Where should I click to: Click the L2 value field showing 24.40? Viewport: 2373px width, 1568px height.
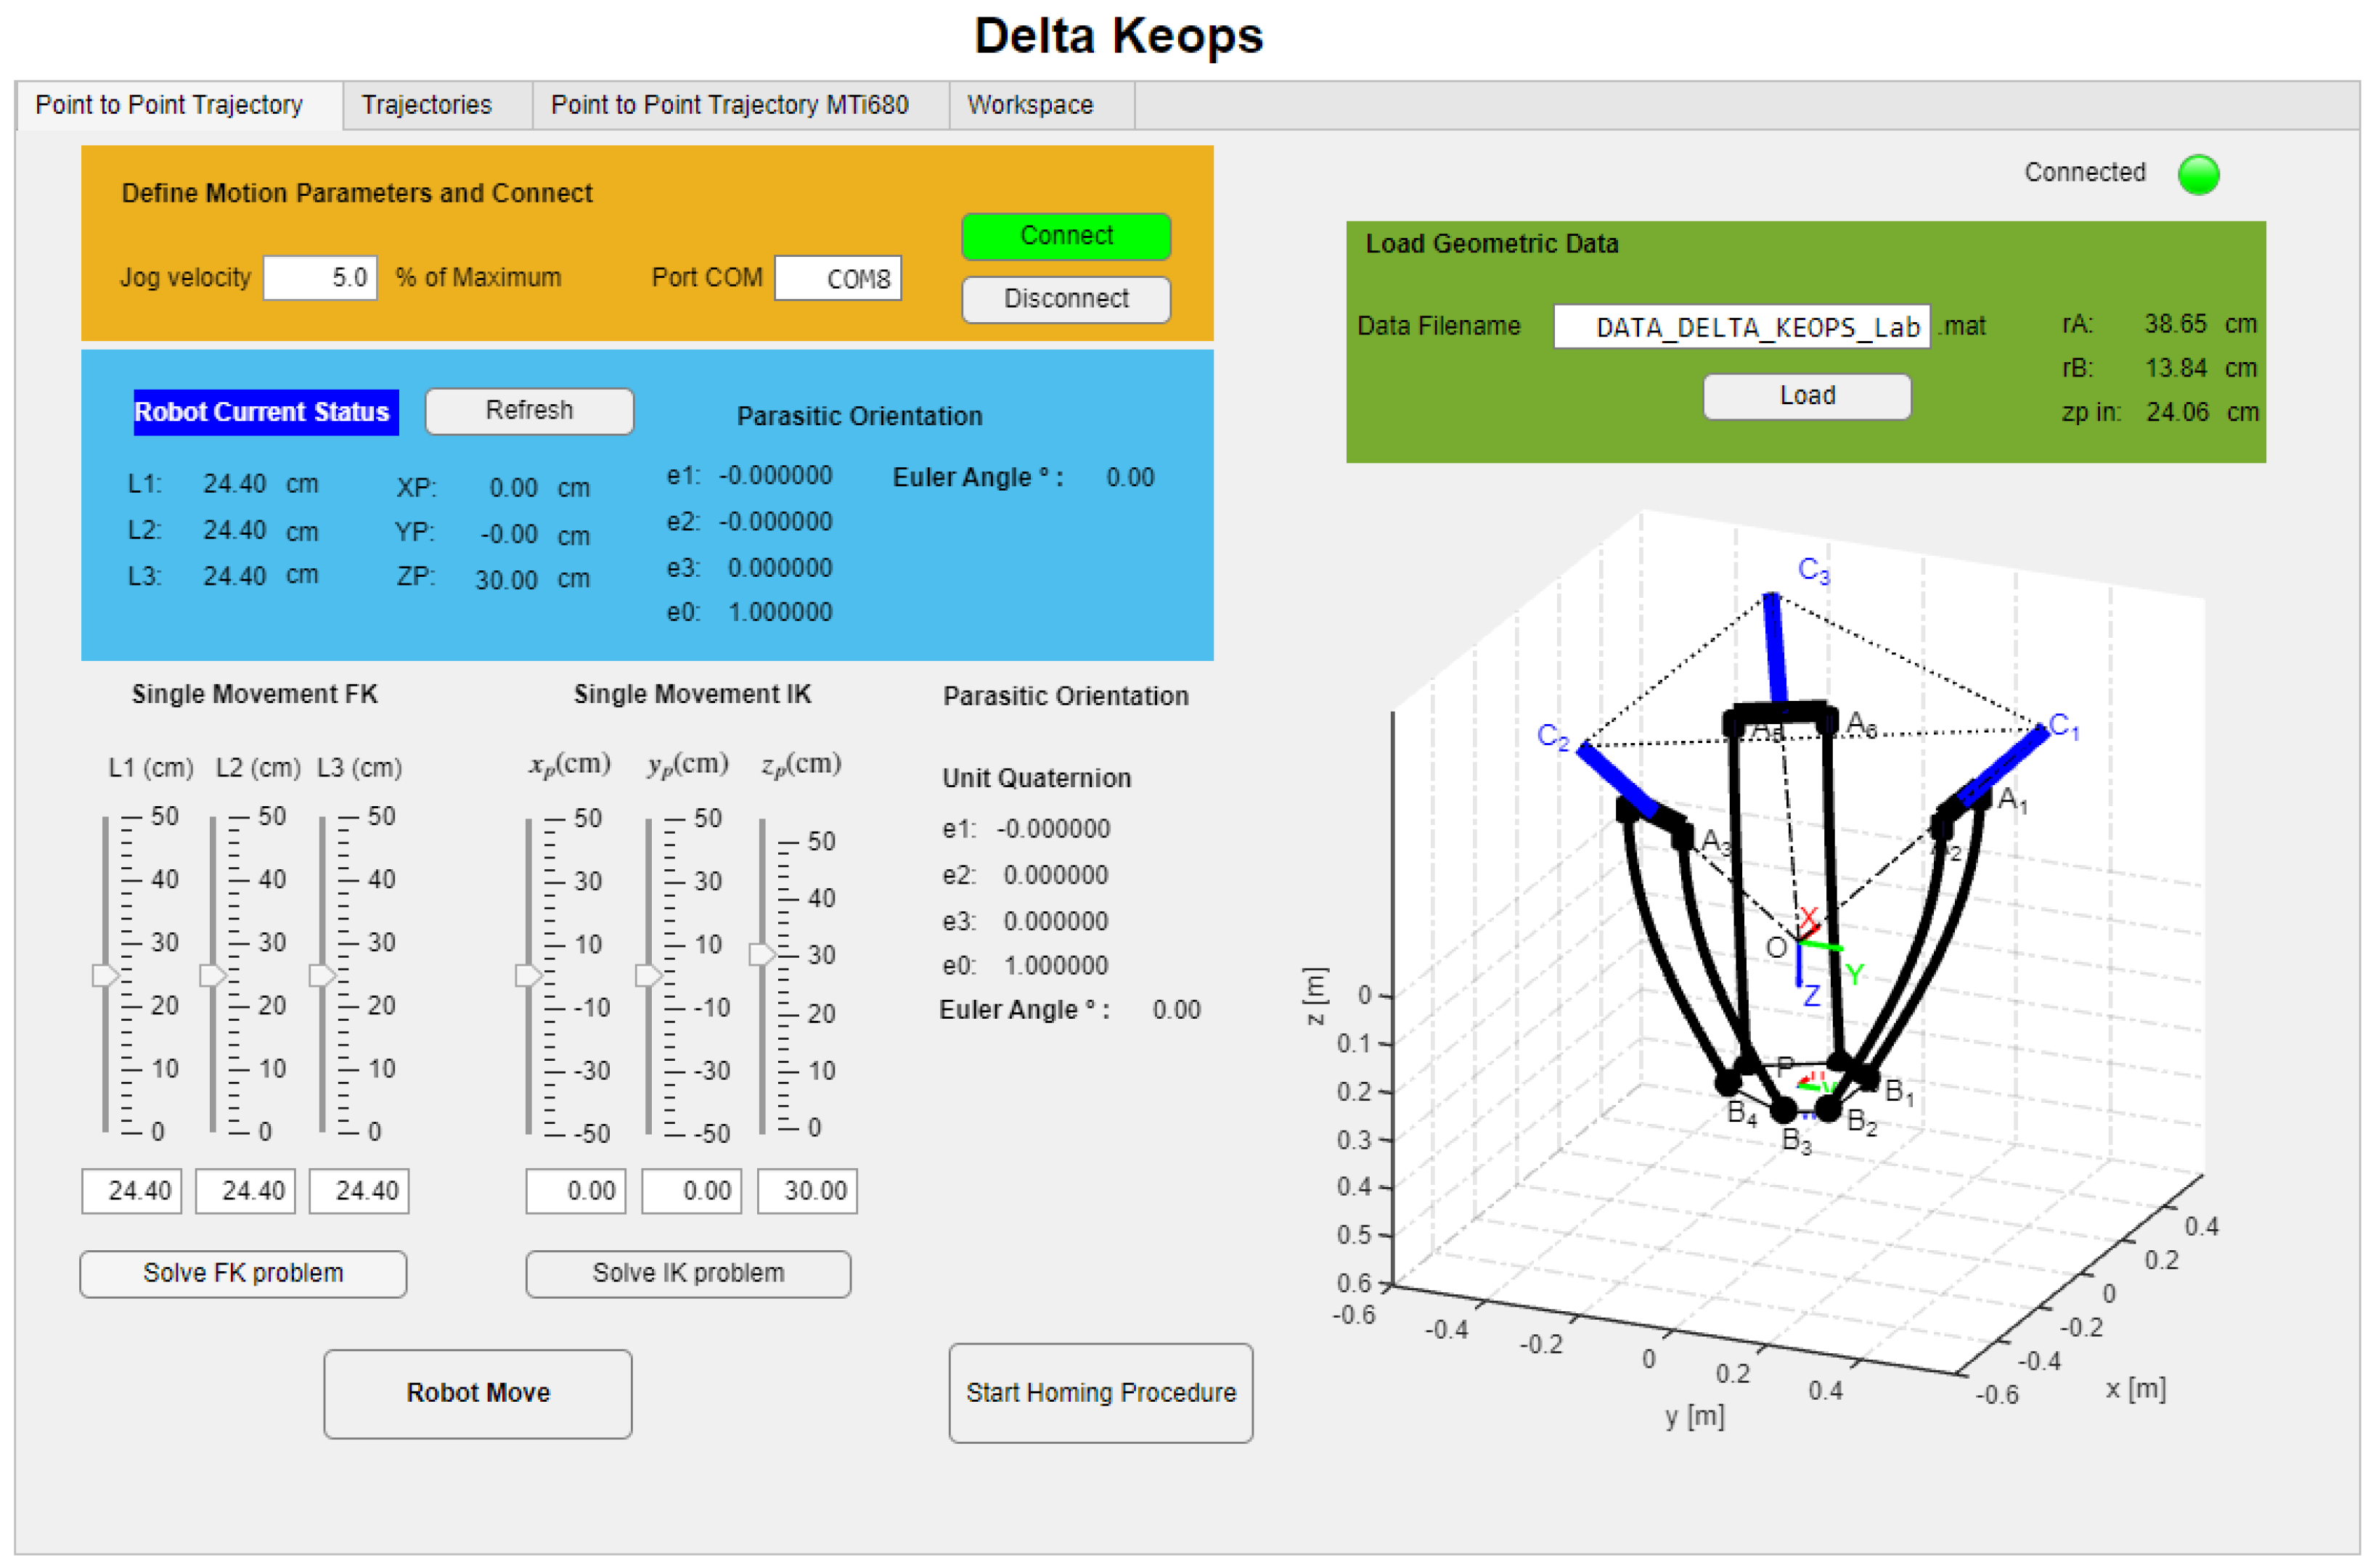(x=245, y=1191)
